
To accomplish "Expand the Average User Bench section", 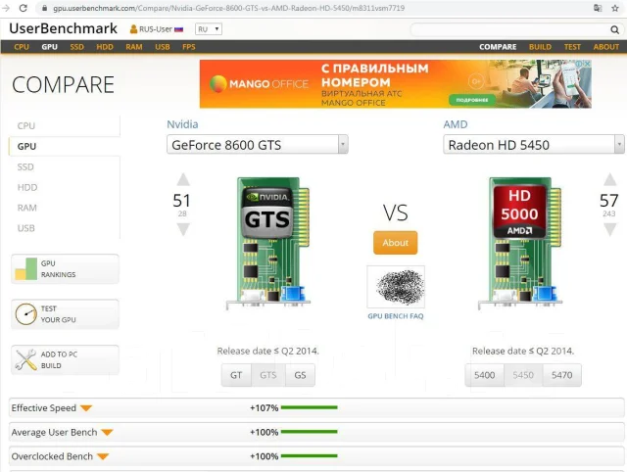I will [x=107, y=433].
